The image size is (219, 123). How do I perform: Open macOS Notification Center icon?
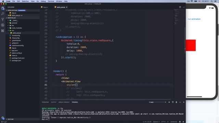pos(216,1)
